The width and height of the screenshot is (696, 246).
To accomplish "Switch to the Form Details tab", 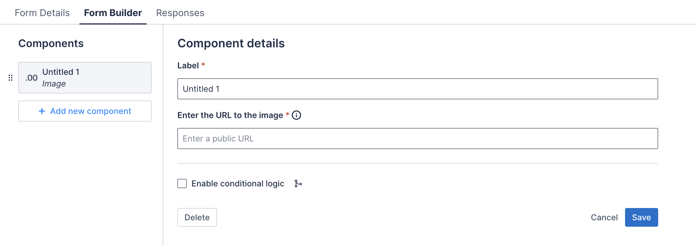I will coord(43,13).
